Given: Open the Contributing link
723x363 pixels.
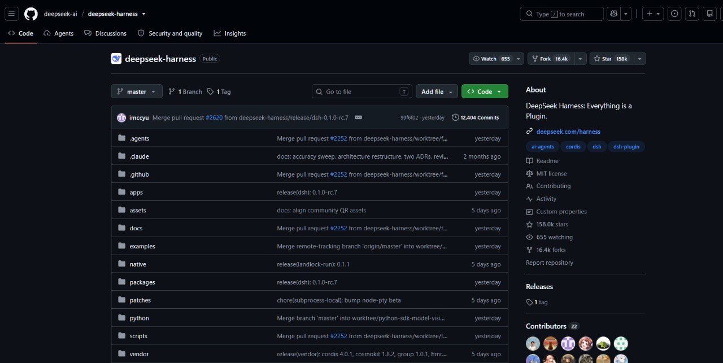Looking at the screenshot, I should pyautogui.click(x=548, y=186).
